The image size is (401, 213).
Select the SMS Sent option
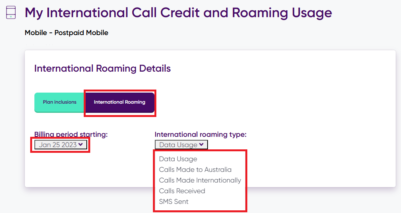pos(174,202)
